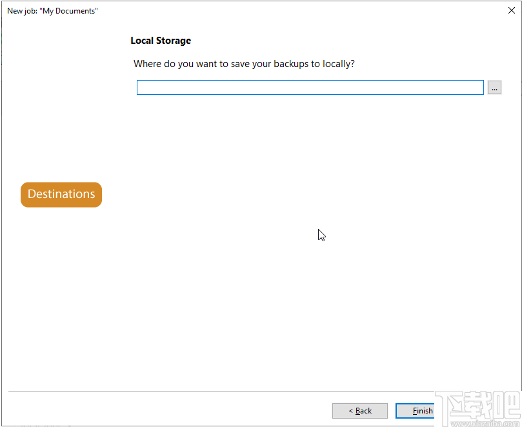Close the New job dialog window
This screenshot has width=522, height=427.
[512, 10]
